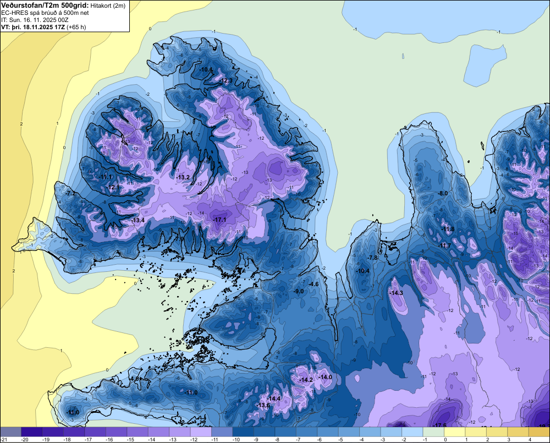Click the -4.8 temperature value
Viewport: 550px width, 443px height.
pyautogui.click(x=135, y=379)
